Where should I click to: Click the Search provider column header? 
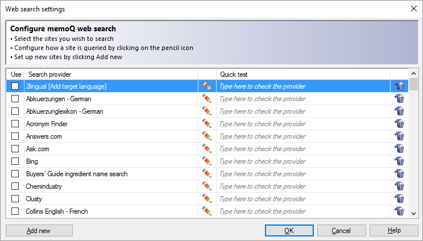point(111,74)
